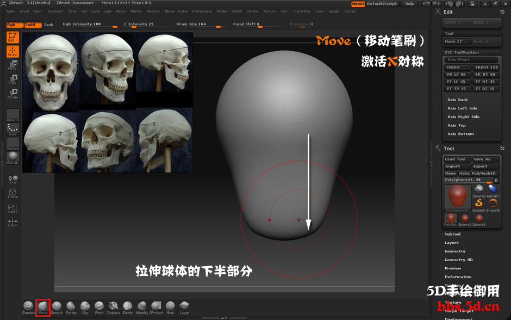The width and height of the screenshot is (511, 320).
Task: Open the Brush menu
Action: [24, 11]
